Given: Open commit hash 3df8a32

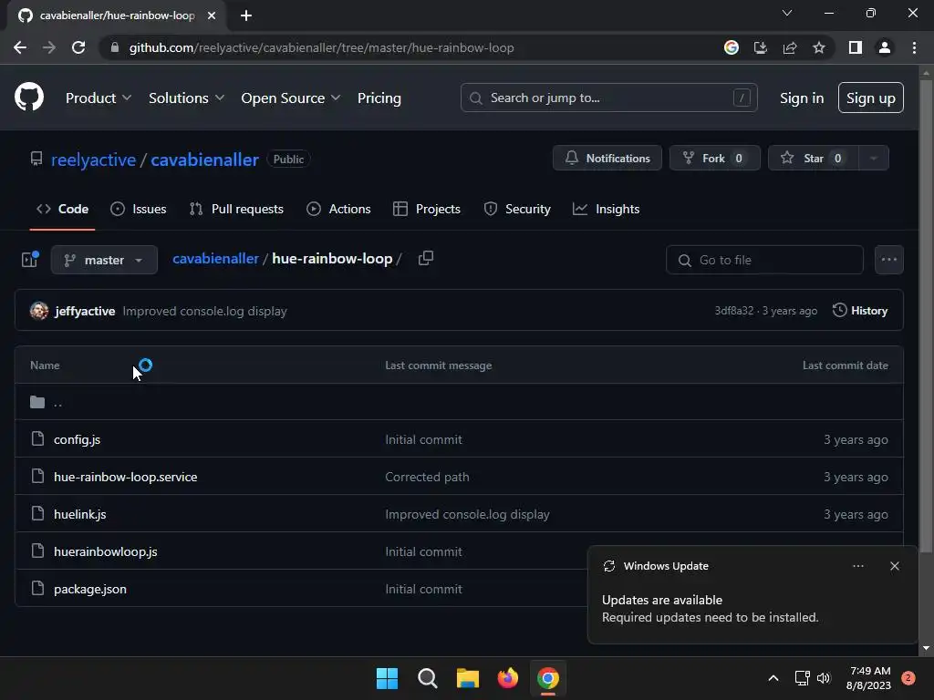Looking at the screenshot, I should click(734, 311).
